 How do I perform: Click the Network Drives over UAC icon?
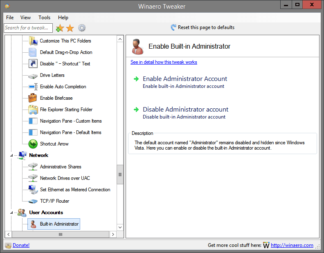(33, 178)
